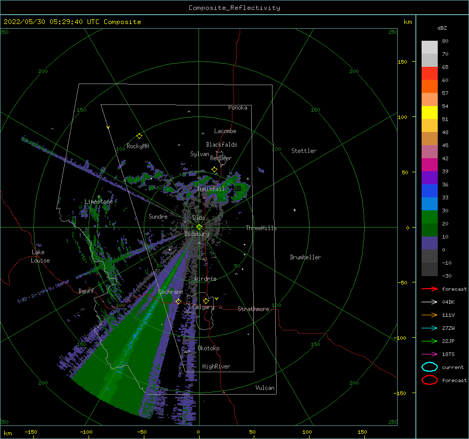Click the Blackfalds label

click(x=221, y=145)
